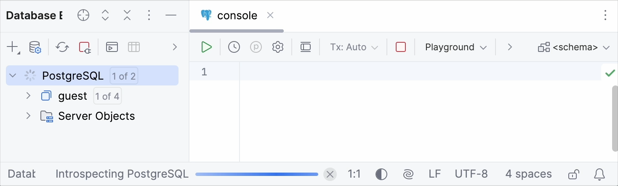This screenshot has width=618, height=186.
Task: Open data source properties icon
Action: point(35,47)
